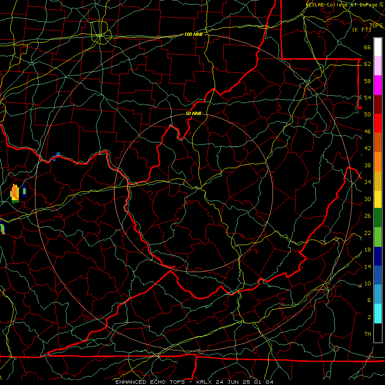Click the legend label 'TH'
The width and height of the screenshot is (385, 385).
(x=367, y=334)
